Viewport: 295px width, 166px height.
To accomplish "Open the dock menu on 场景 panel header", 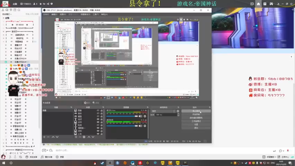I will click(x=71, y=107).
